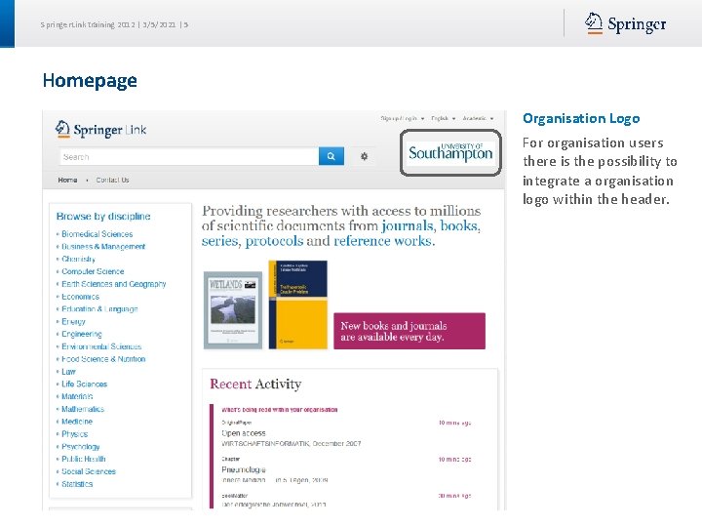Open the Statistics discipline link
702x527 pixels.
(77, 484)
